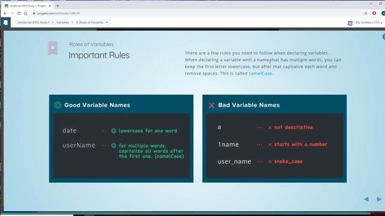Select the 'a' bad variable name
The image size is (385, 216).
coord(219,127)
